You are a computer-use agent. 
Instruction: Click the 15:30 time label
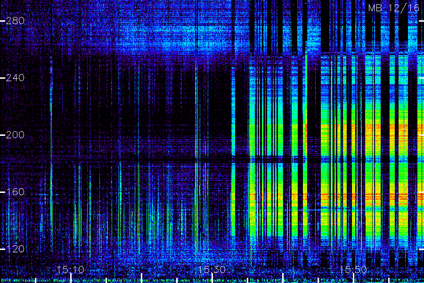(212, 270)
